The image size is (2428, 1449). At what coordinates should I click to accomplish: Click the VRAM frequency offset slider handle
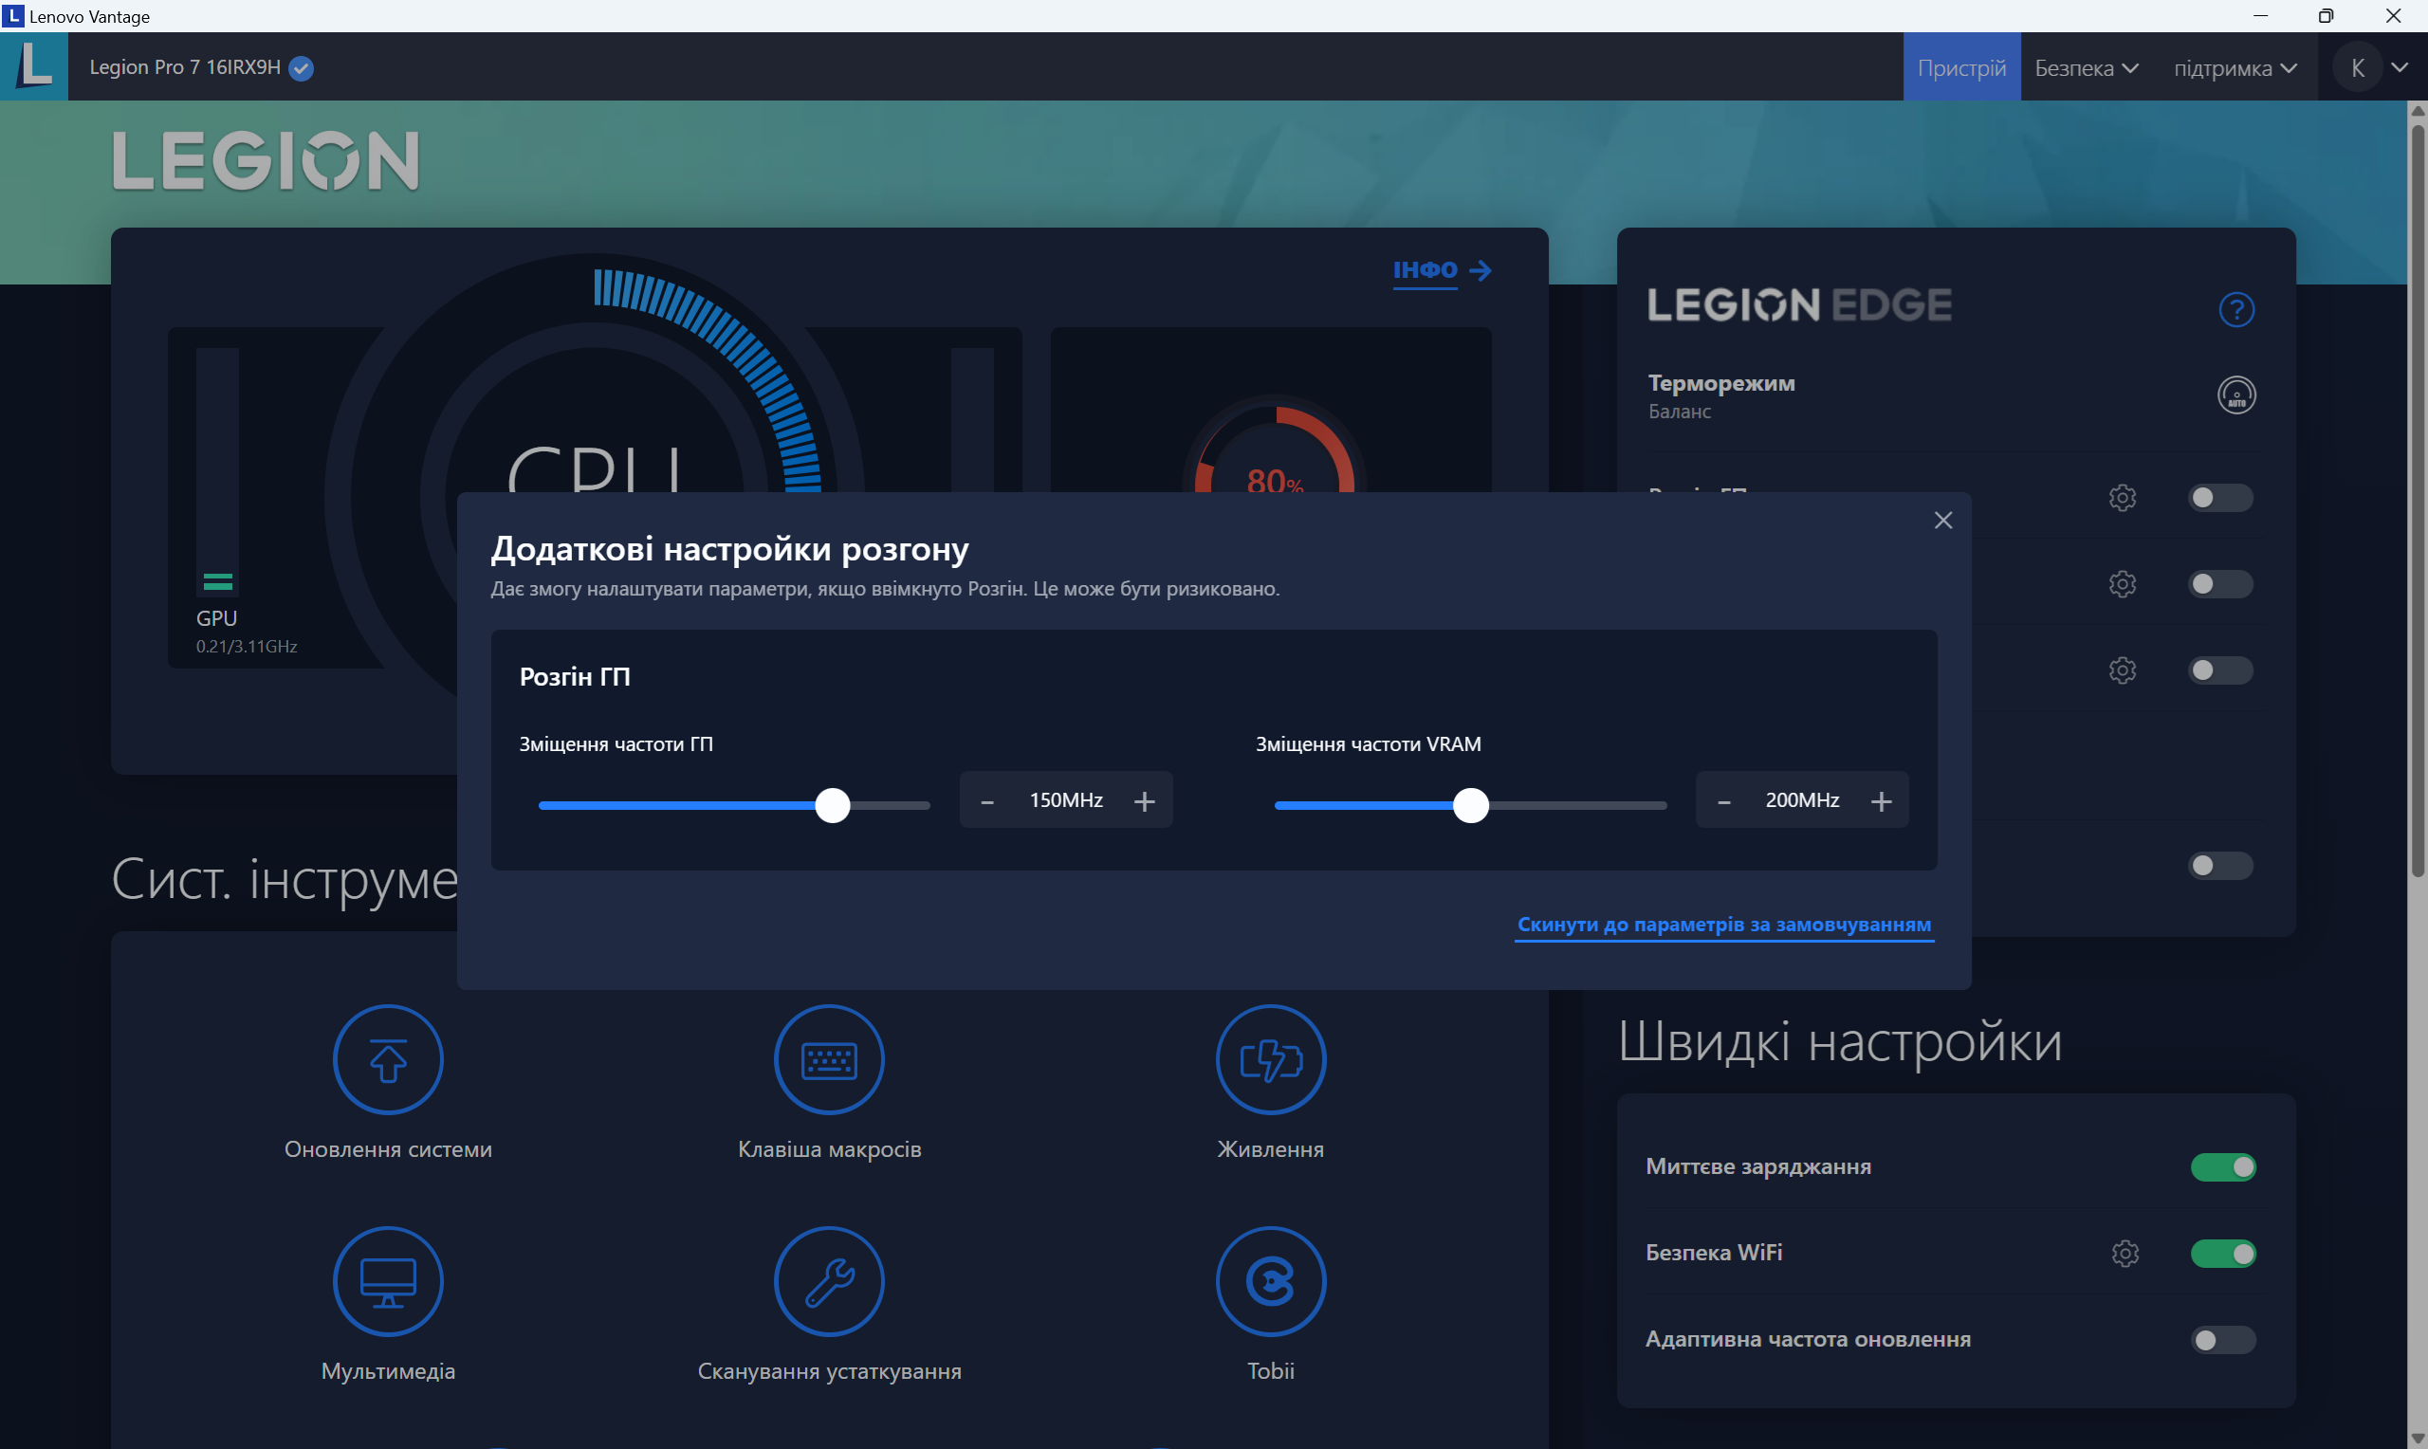(x=1470, y=805)
